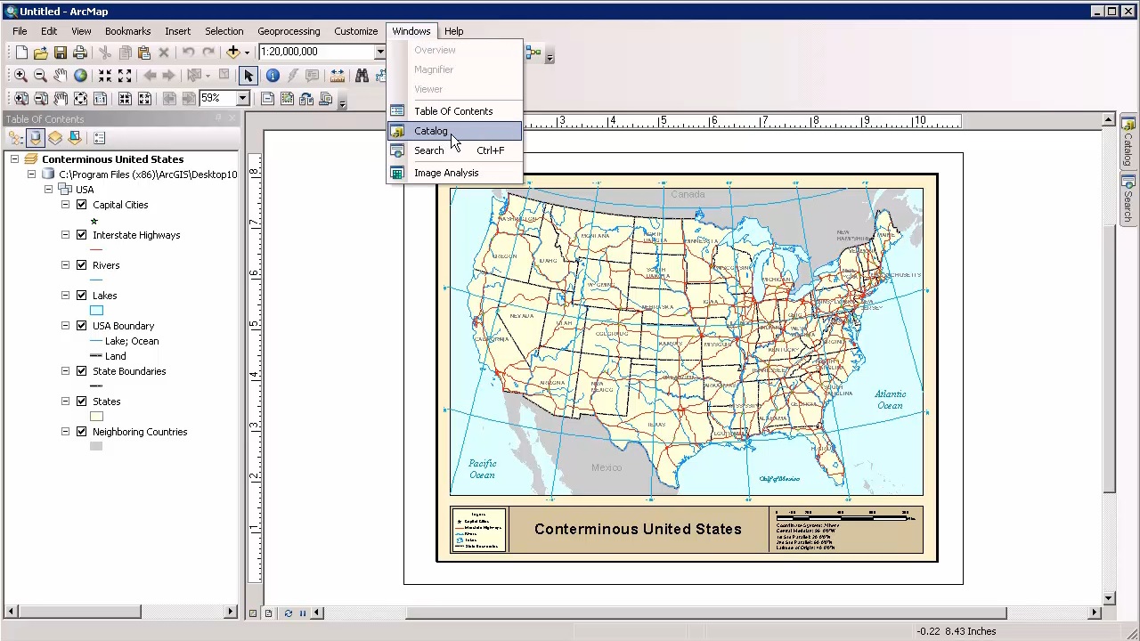Collapse the C:\Program Files source node
Viewport: 1140px width, 641px height.
coord(31,174)
